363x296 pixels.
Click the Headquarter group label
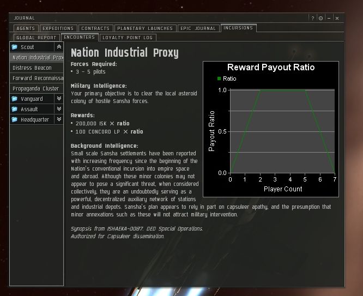[35, 119]
